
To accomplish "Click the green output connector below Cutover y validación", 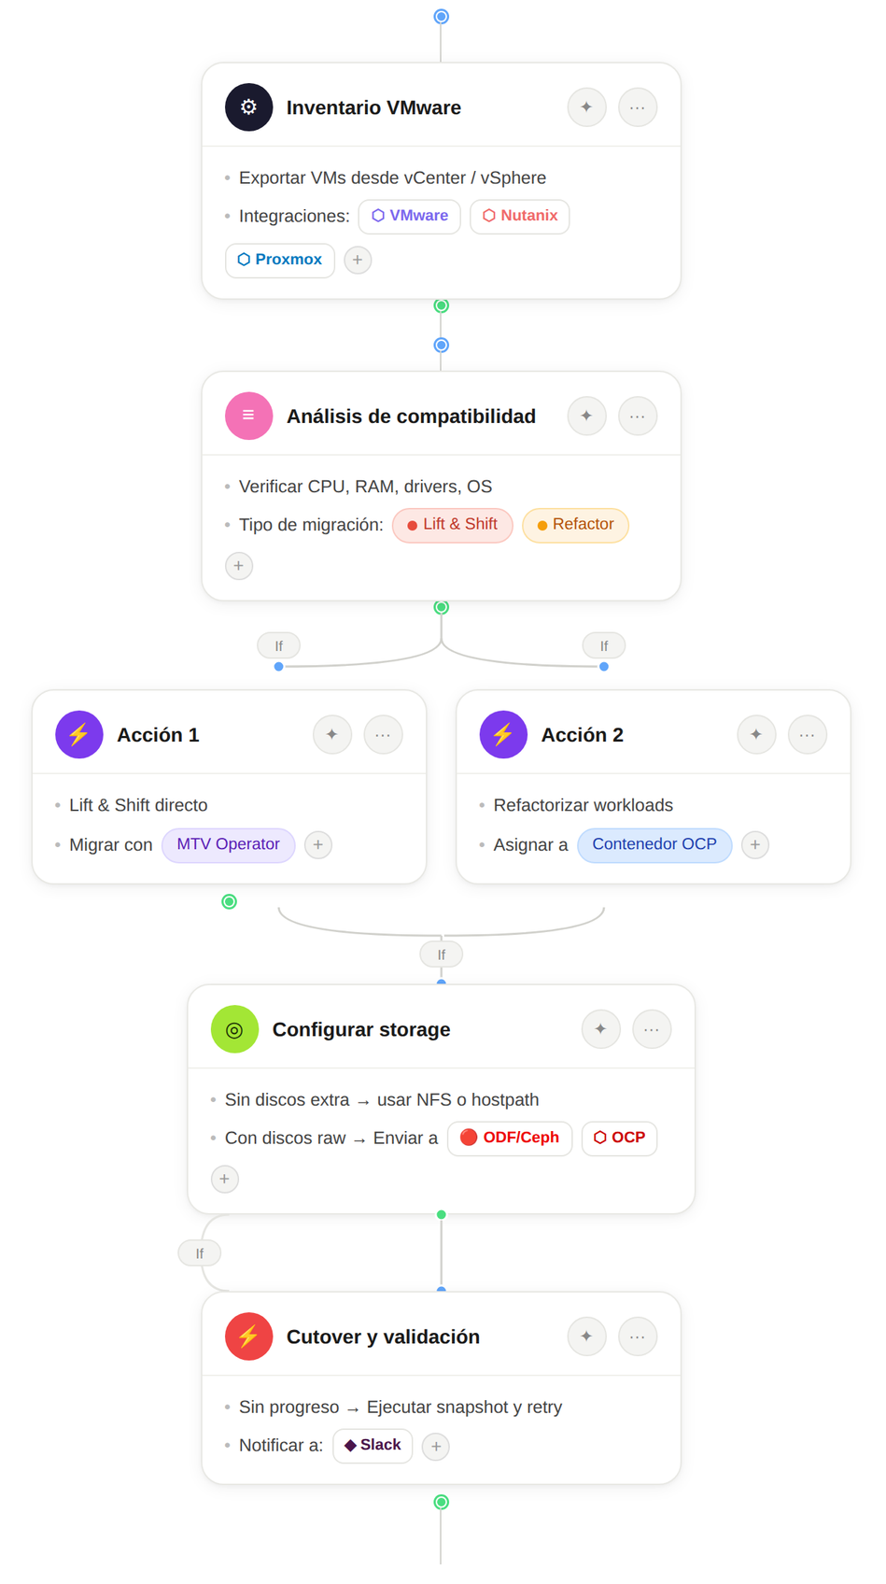I will (442, 1502).
